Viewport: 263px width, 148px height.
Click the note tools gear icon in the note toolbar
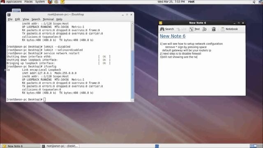(205, 29)
